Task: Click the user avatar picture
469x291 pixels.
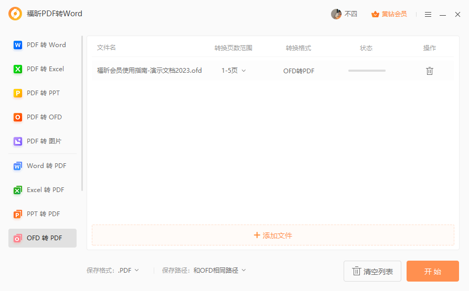Action: pos(336,14)
